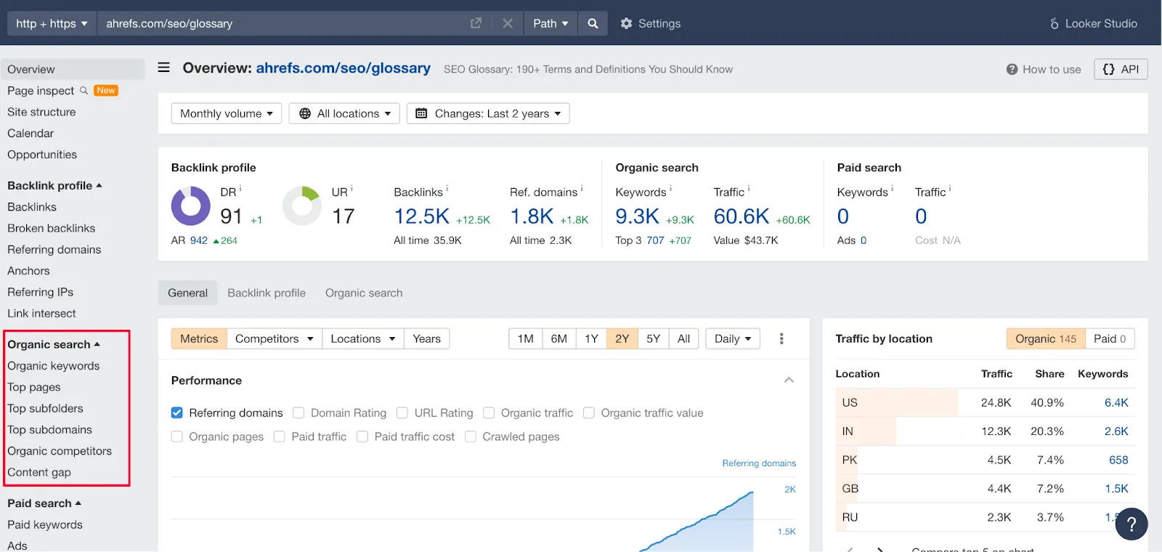This screenshot has height=552, width=1162.
Task: Open the three-dot chart options menu
Action: [781, 338]
